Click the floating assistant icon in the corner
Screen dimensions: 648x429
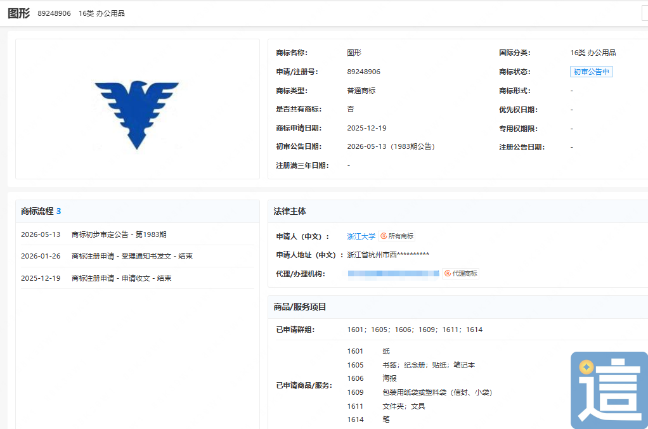click(x=609, y=390)
